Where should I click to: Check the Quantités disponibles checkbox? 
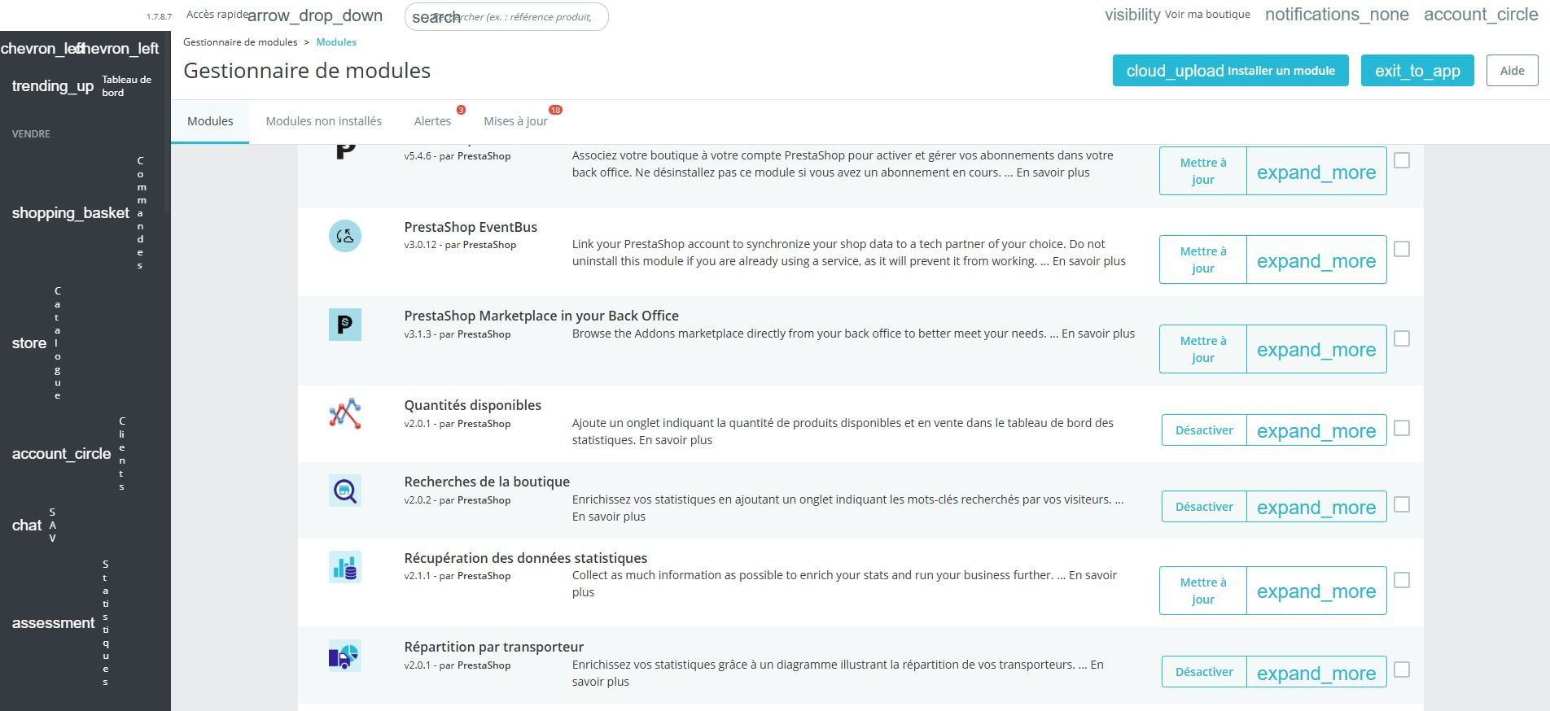coord(1402,428)
